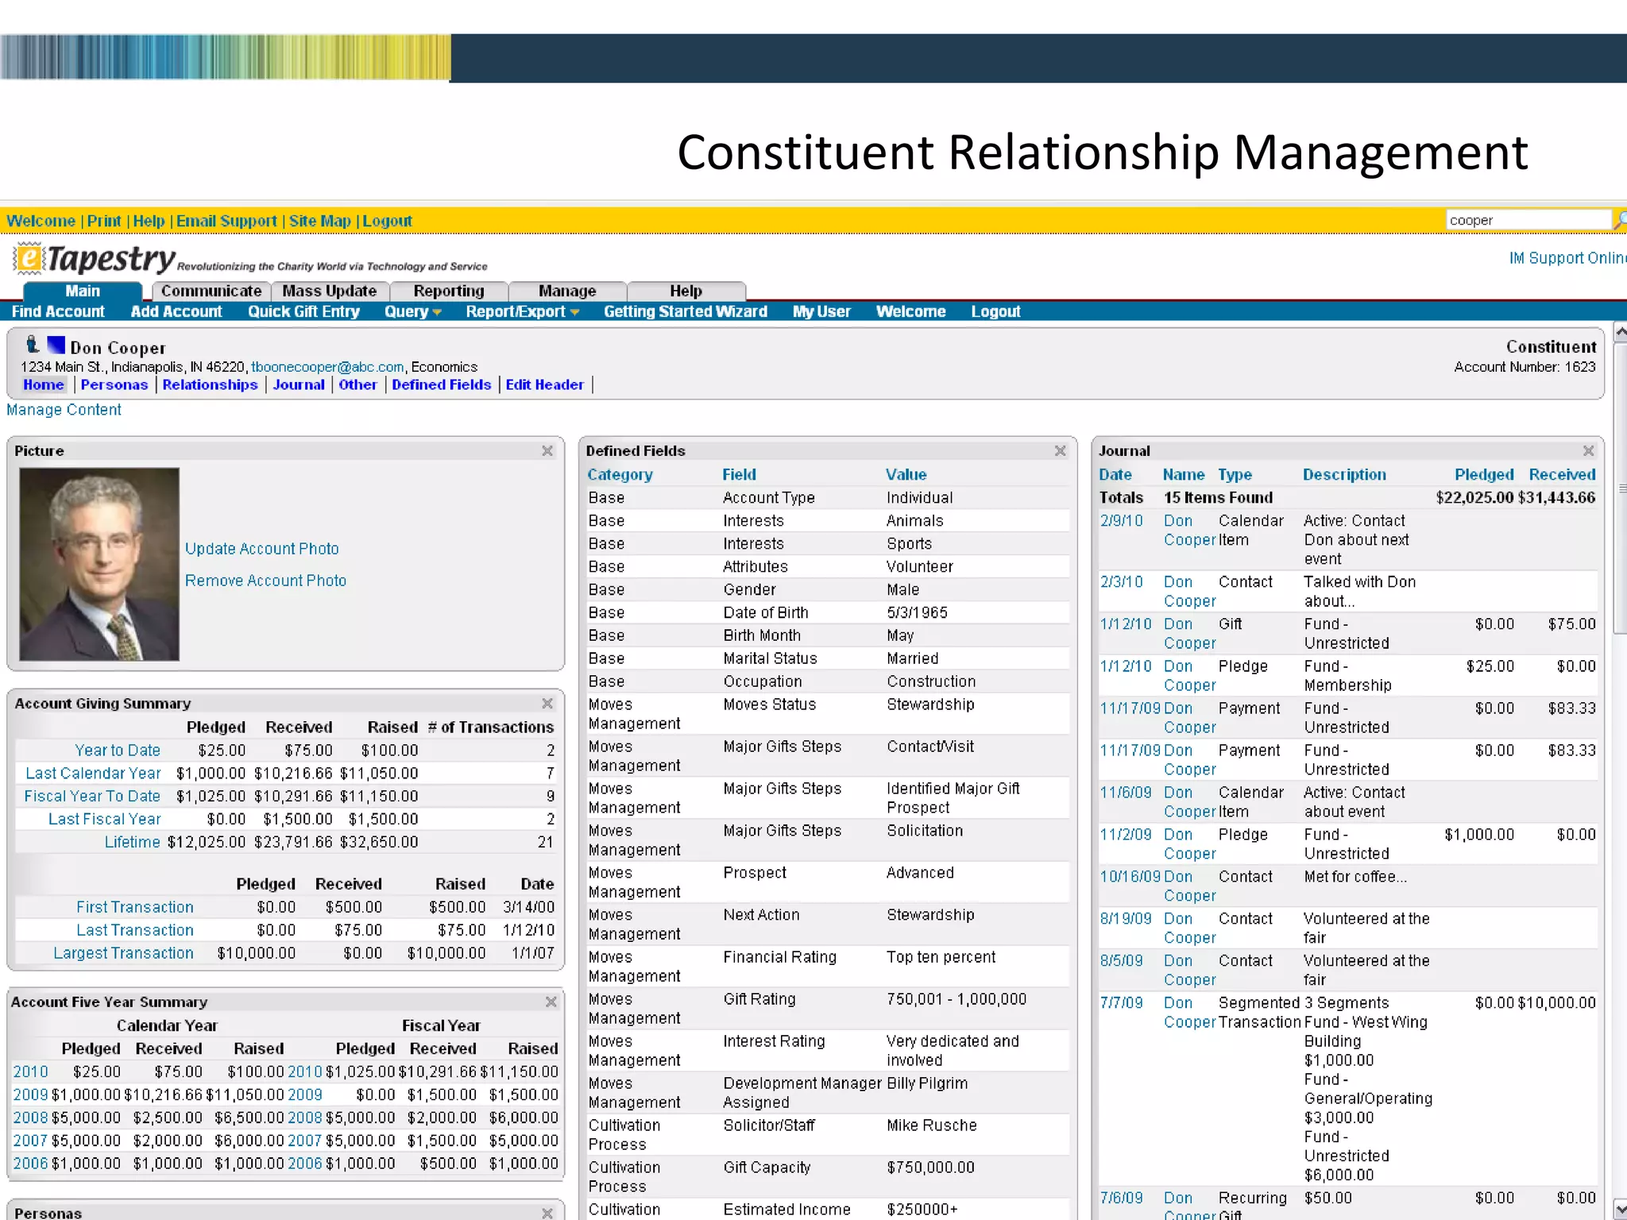The height and width of the screenshot is (1220, 1627).
Task: Click the scrollbar down arrow
Action: [1621, 1210]
